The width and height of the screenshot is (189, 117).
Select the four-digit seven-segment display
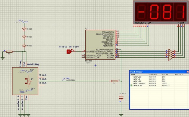coord(161,12)
